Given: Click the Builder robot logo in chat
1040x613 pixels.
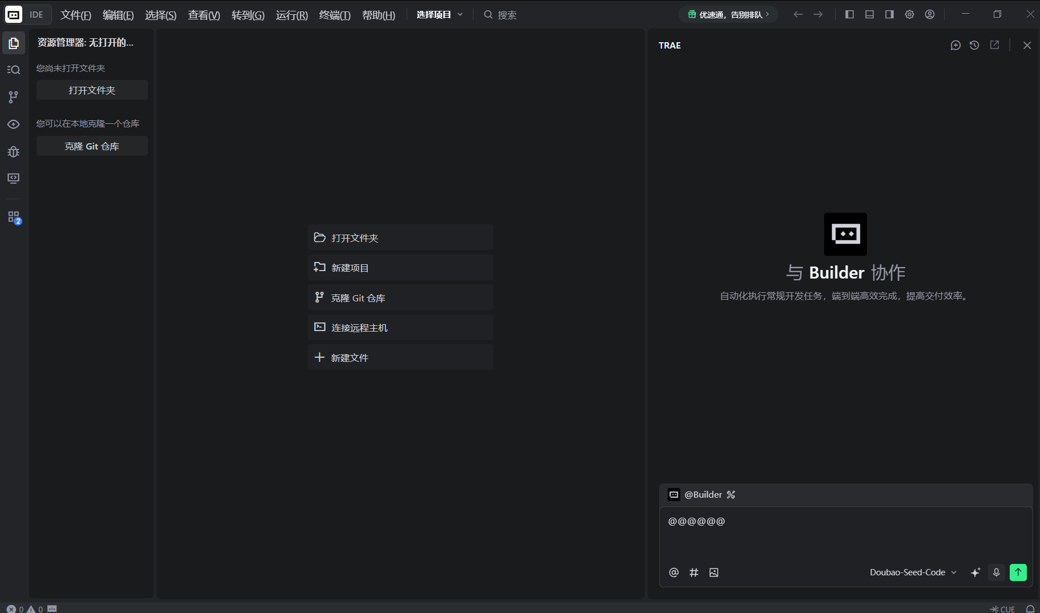Looking at the screenshot, I should tap(845, 234).
